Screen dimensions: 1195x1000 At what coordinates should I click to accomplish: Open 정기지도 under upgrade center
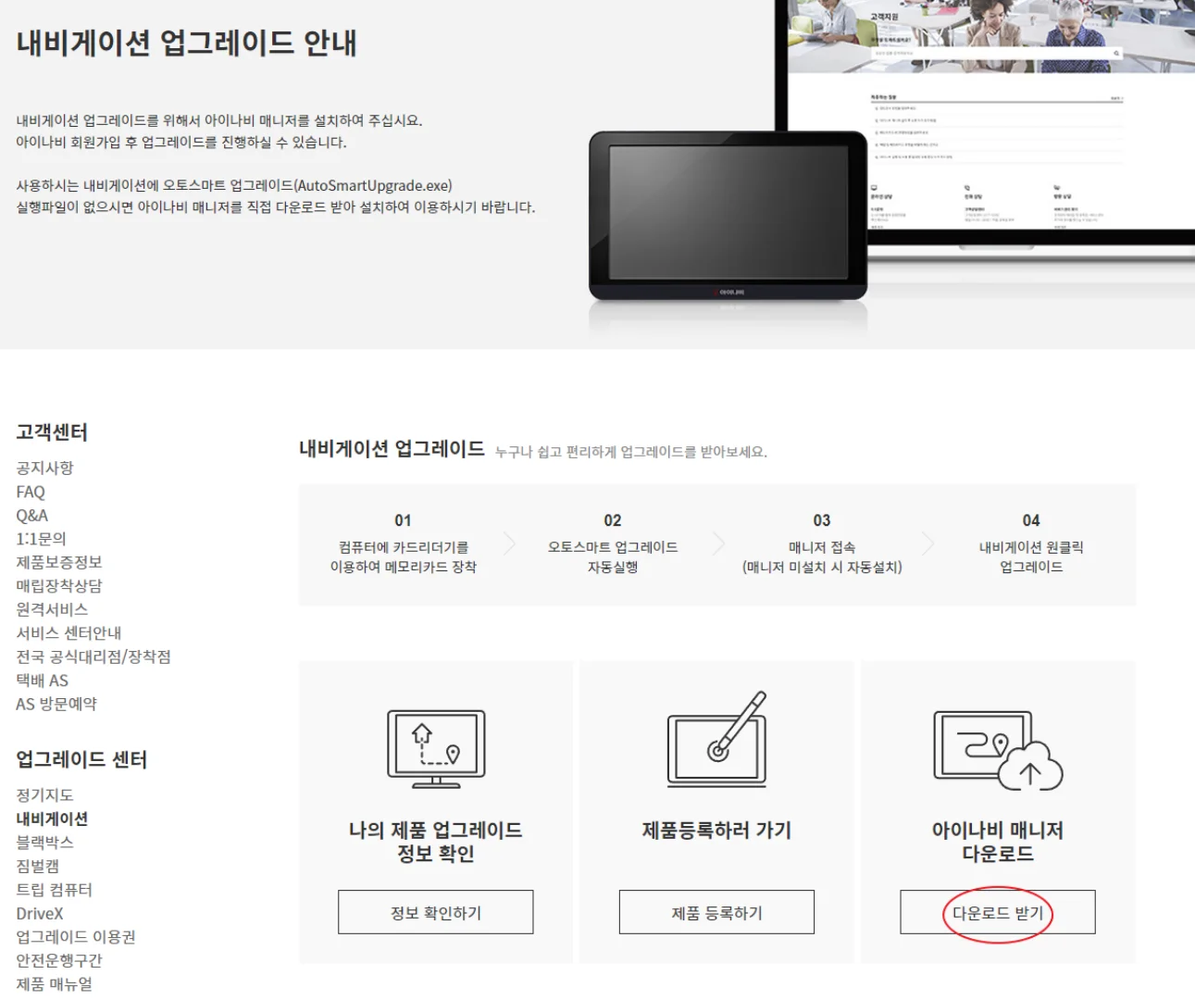[44, 794]
